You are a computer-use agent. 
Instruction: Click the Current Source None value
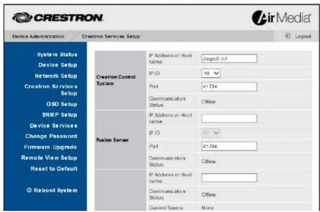pyautogui.click(x=208, y=208)
